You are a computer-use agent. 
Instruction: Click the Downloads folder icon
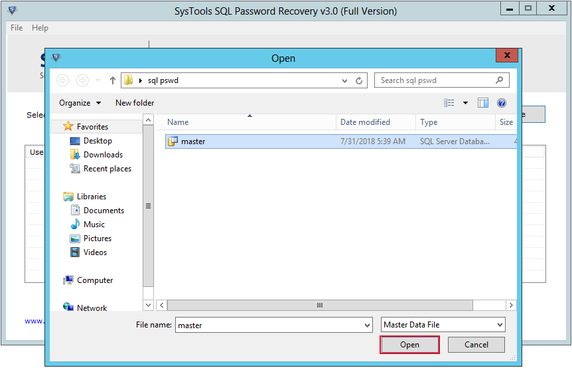[75, 154]
